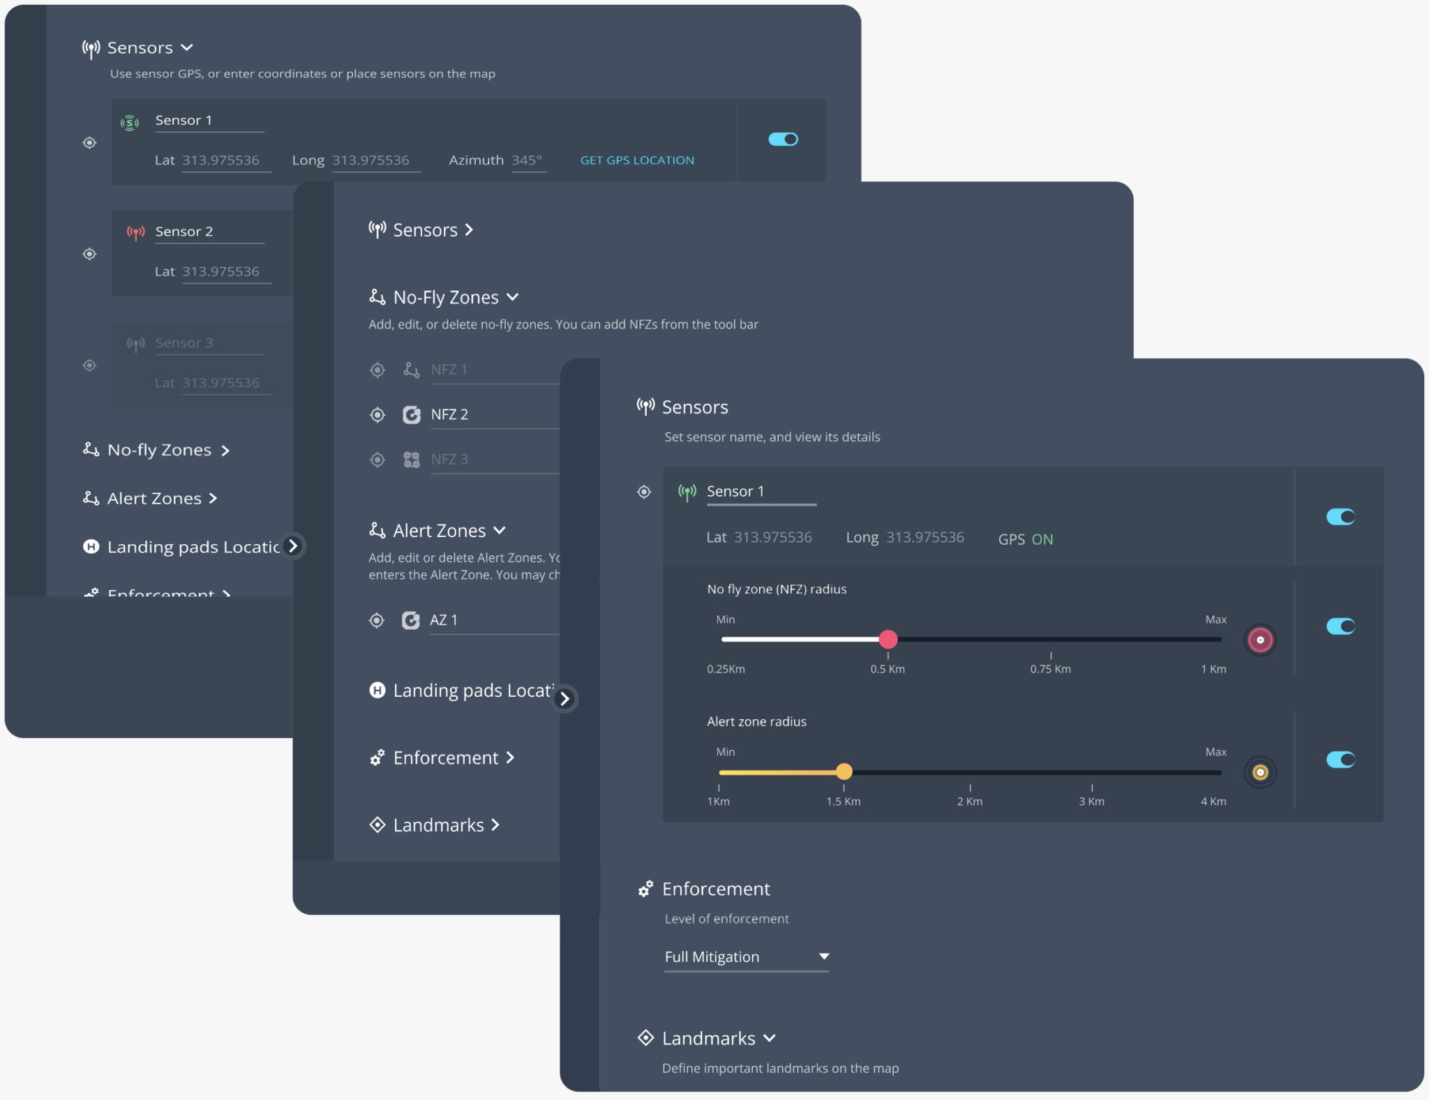Click the green Sensor 1 status icon in back panel
This screenshot has width=1429, height=1100.
click(x=130, y=123)
